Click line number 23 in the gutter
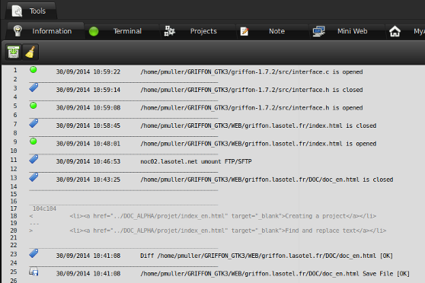The width and height of the screenshot is (425, 283). [x=14, y=254]
